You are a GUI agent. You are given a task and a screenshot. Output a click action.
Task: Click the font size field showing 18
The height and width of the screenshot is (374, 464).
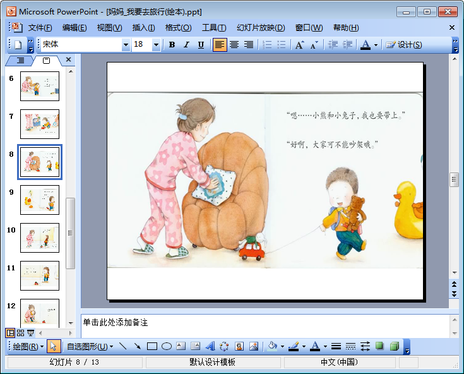(x=142, y=45)
